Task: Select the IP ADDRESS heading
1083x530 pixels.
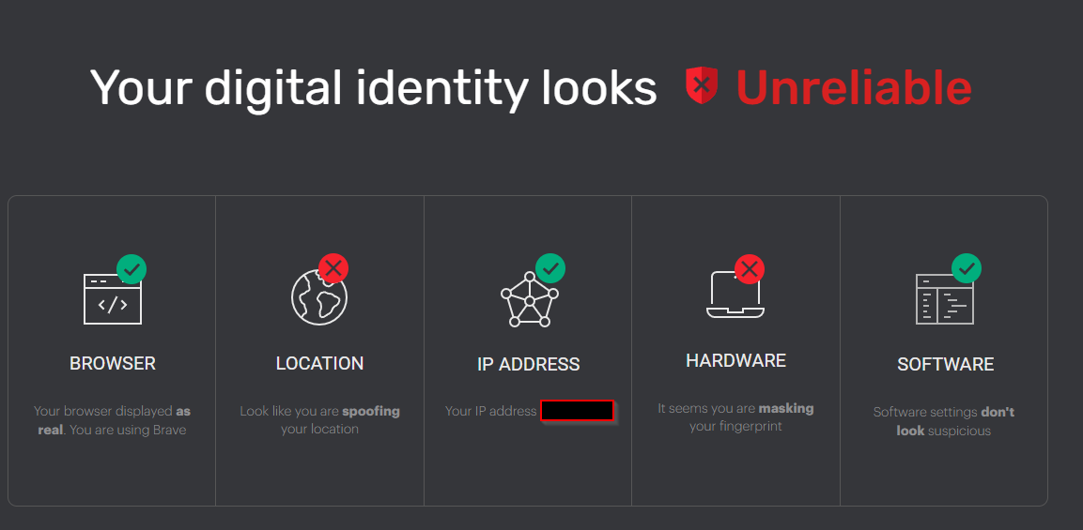Action: coord(529,364)
